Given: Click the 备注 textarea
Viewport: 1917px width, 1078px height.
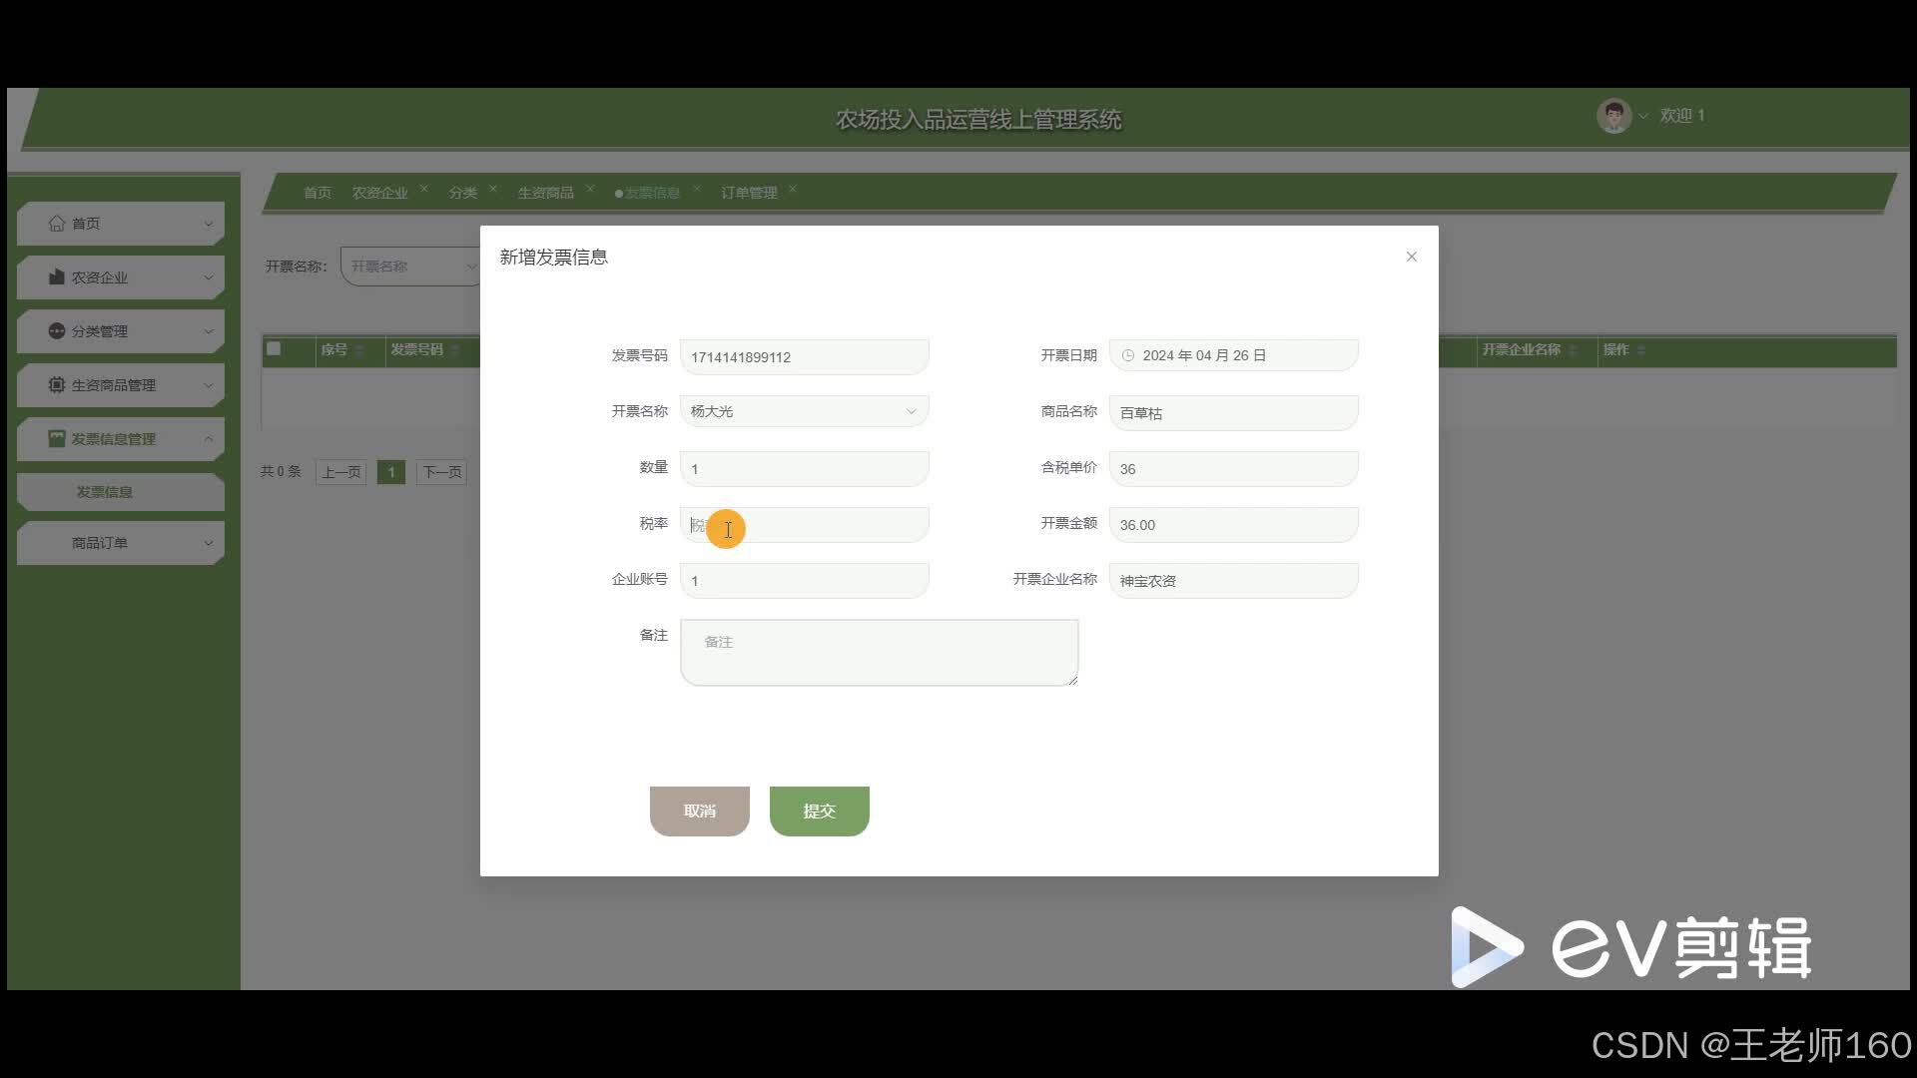Looking at the screenshot, I should tap(879, 653).
